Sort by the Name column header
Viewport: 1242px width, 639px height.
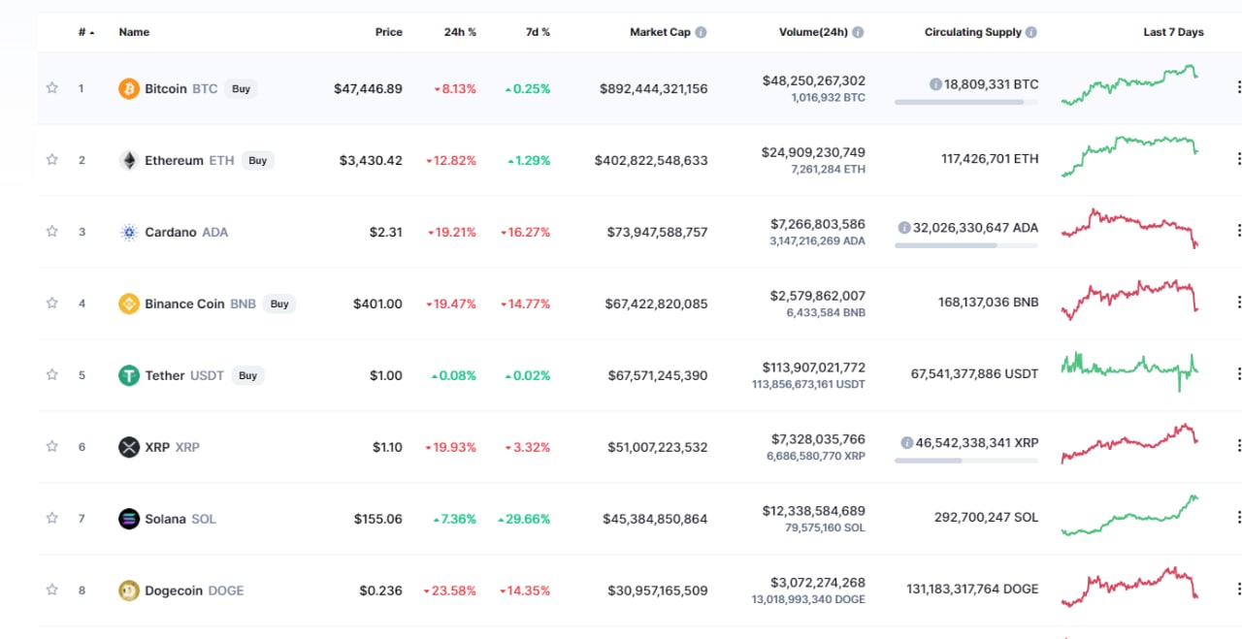click(x=134, y=32)
